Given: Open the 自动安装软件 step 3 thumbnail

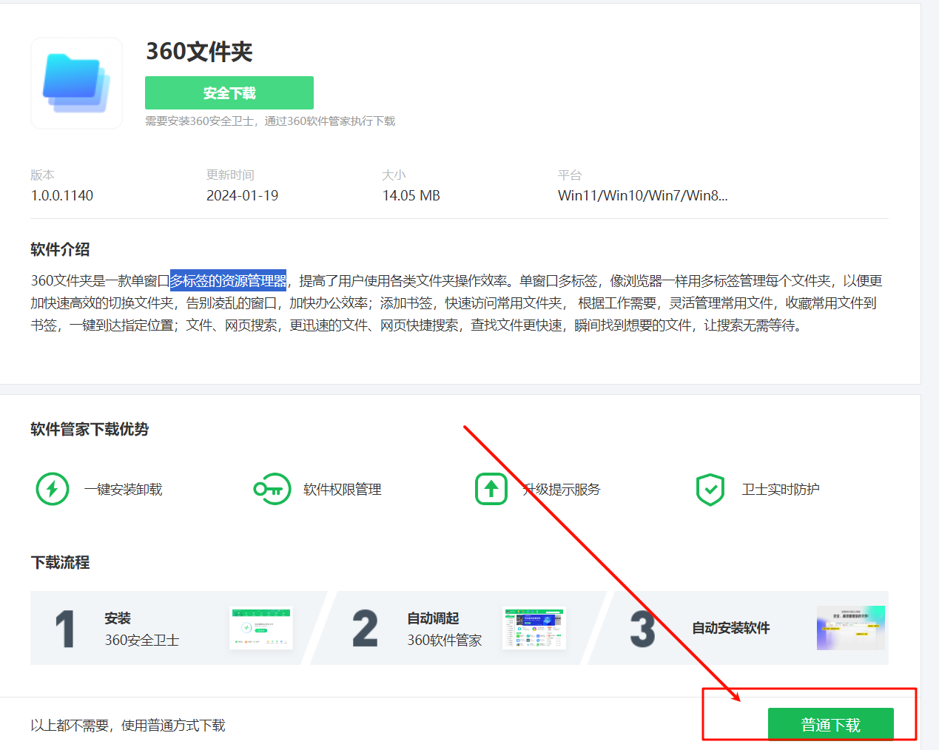Looking at the screenshot, I should (x=851, y=628).
